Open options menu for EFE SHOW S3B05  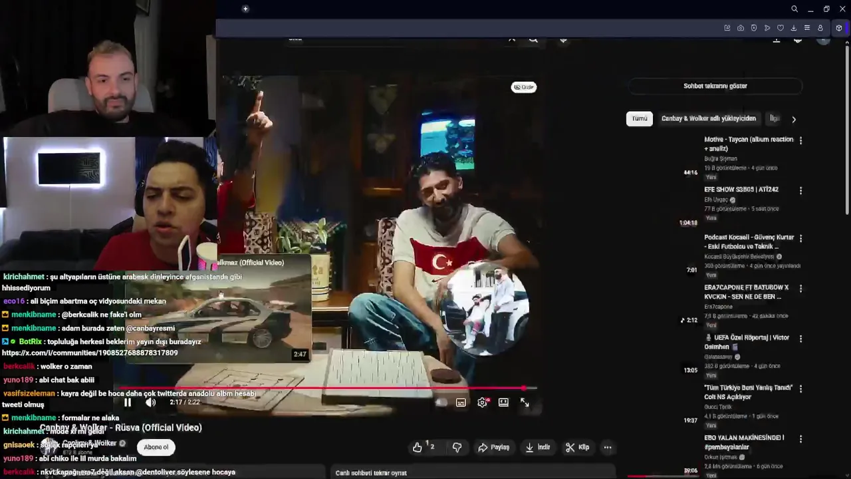click(x=800, y=190)
